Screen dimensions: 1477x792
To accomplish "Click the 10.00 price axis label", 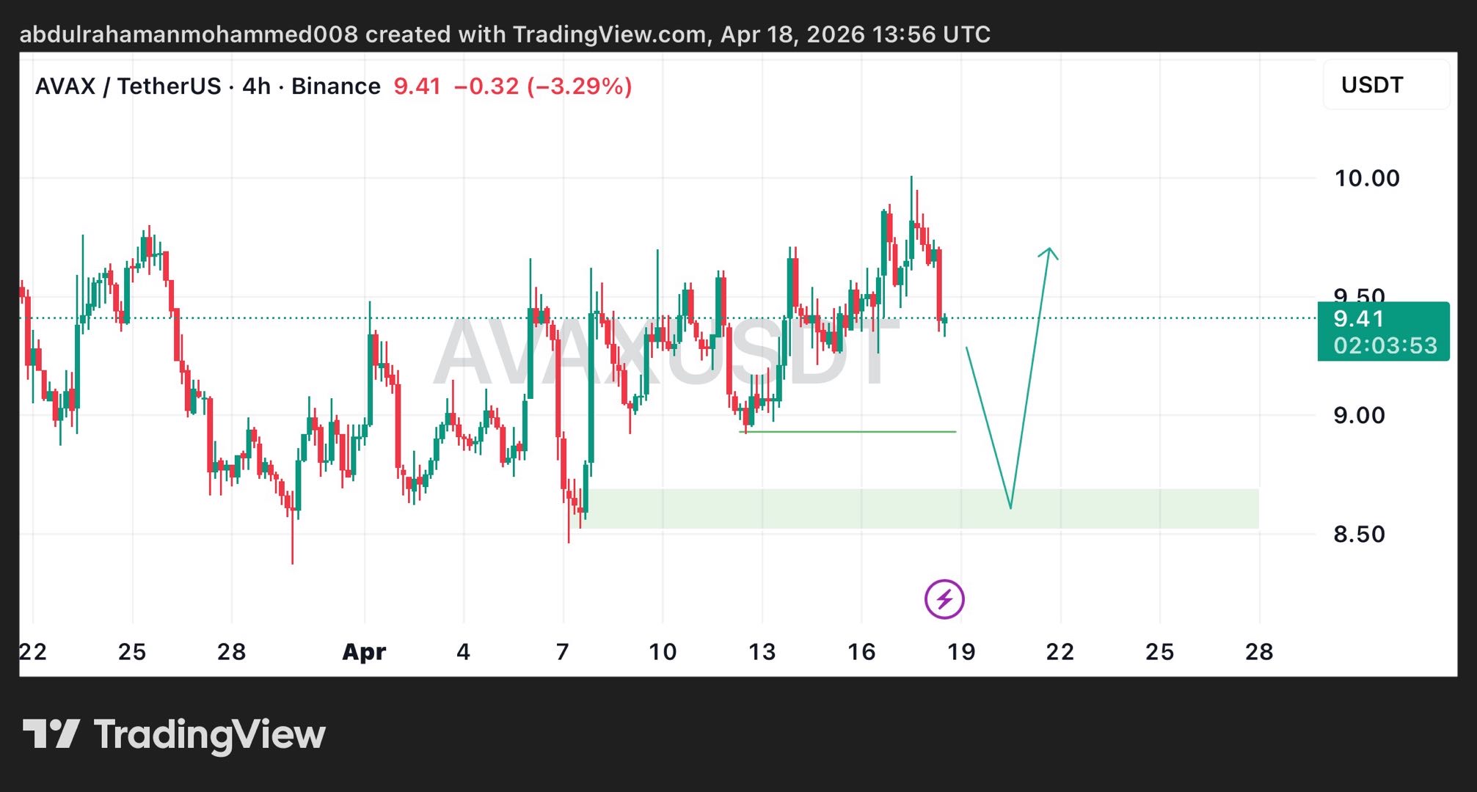I will coord(1366,178).
